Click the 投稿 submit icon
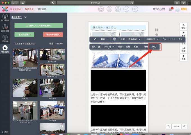The image size is (191, 135). (183, 49)
